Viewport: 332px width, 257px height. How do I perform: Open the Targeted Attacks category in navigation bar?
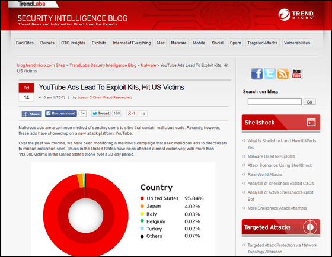(262, 43)
